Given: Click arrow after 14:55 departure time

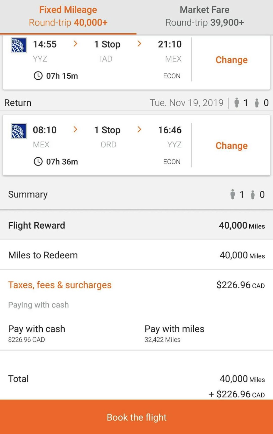Looking at the screenshot, I should pos(76,44).
